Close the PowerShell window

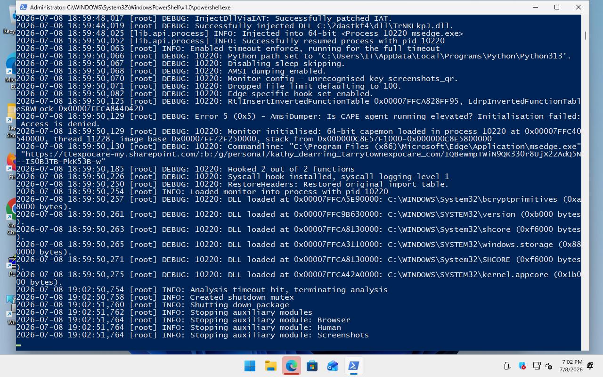(579, 7)
